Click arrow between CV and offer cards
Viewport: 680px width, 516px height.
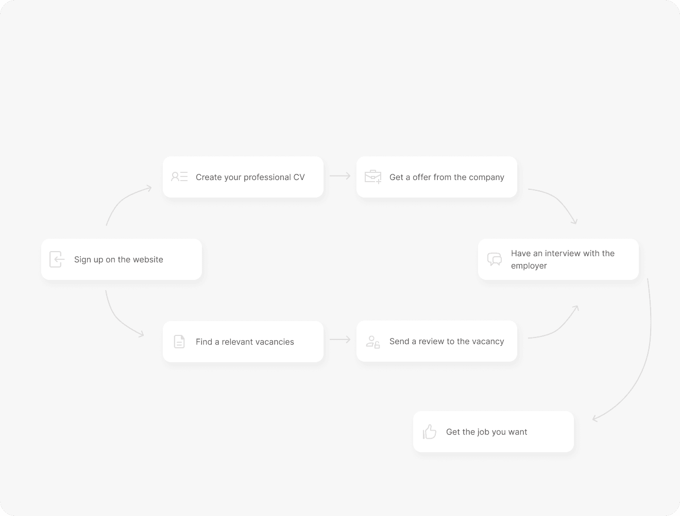[340, 176]
